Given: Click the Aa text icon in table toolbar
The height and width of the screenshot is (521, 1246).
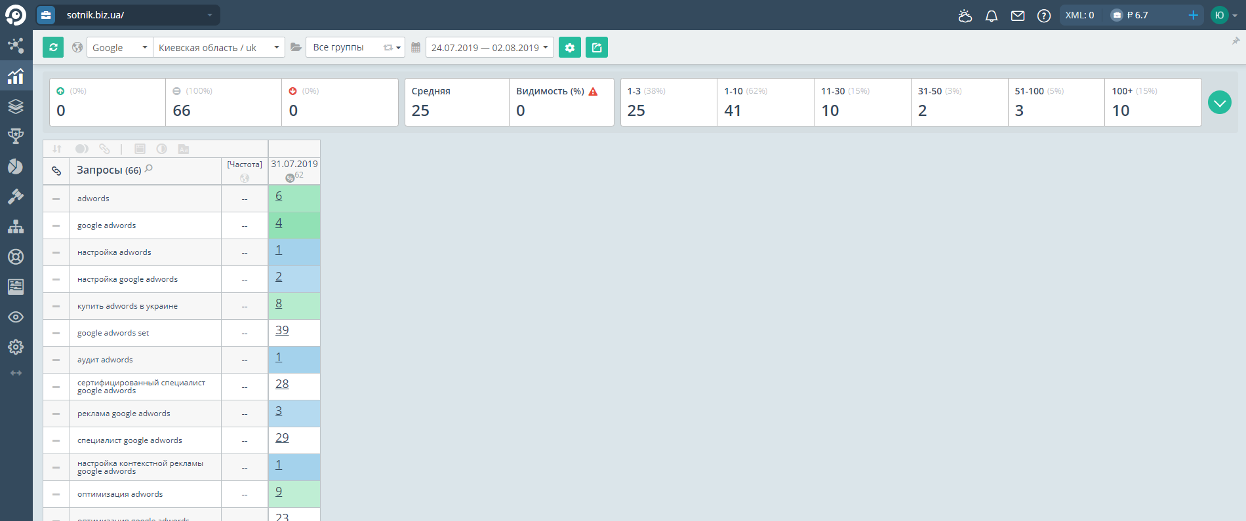Looking at the screenshot, I should (184, 149).
